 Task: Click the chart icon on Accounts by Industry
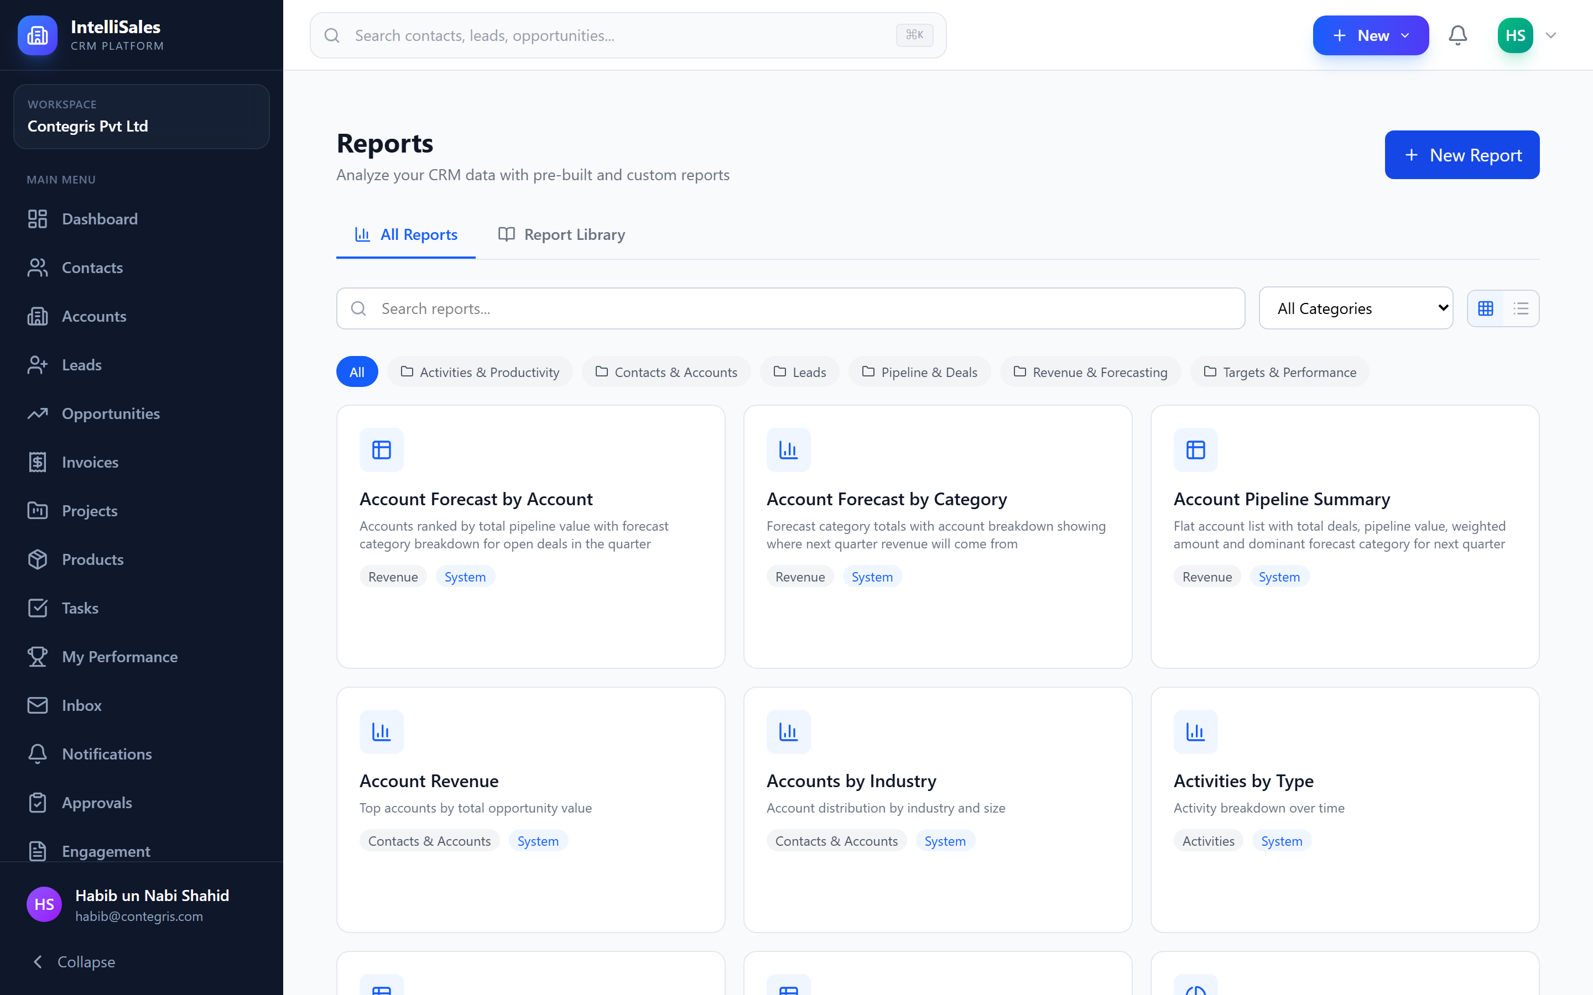coord(789,731)
